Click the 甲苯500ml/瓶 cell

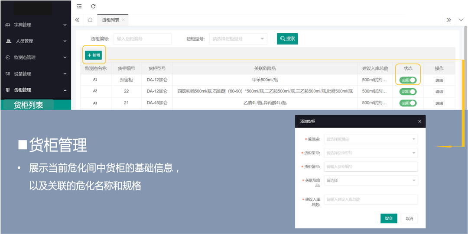point(265,80)
